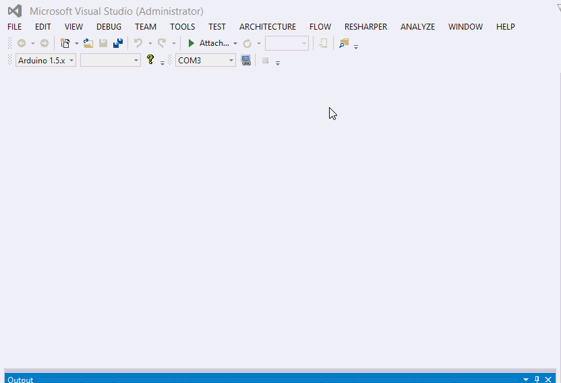The width and height of the screenshot is (561, 383).
Task: Expand the empty board selection dropdown
Action: (136, 61)
